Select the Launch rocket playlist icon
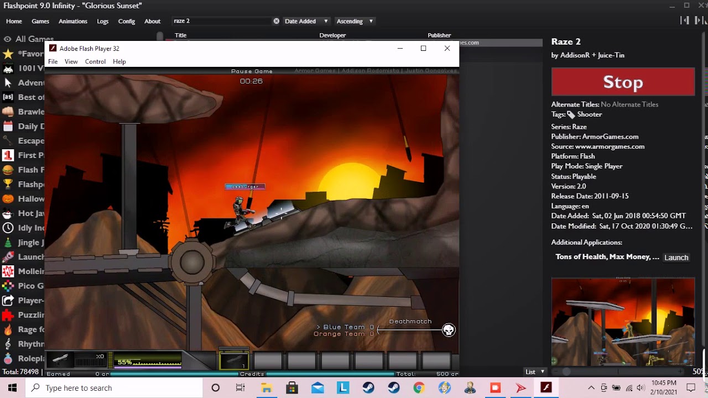Viewport: 708px width, 398px height. 8,257
